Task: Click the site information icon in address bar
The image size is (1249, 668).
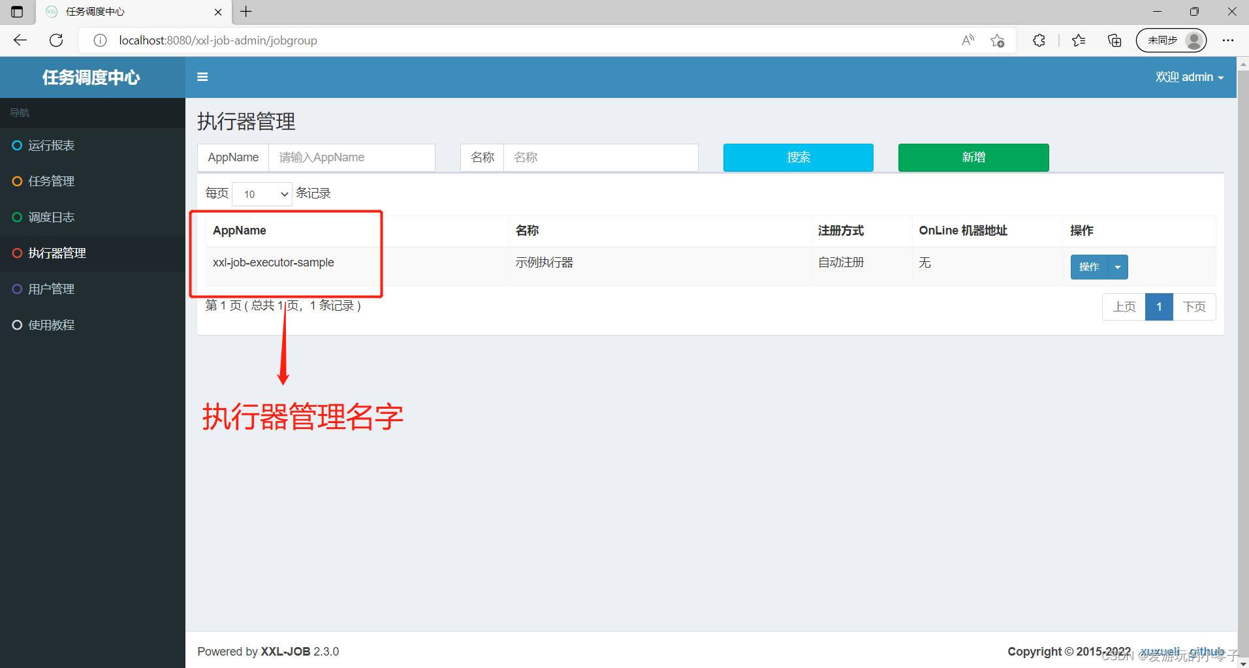Action: pos(100,40)
